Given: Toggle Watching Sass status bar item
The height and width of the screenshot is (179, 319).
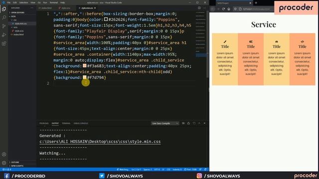Looking at the screenshot, I should click(x=123, y=170).
